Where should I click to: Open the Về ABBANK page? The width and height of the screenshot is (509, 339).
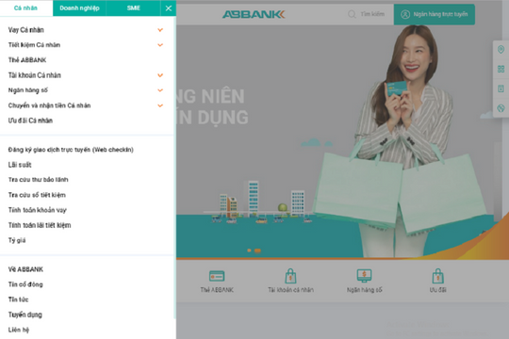(x=25, y=269)
